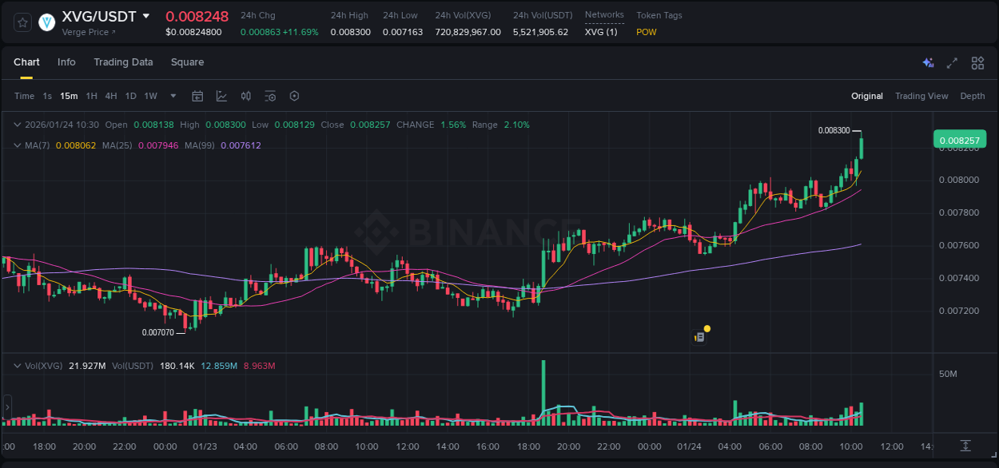Select the 1H timeframe
The width and height of the screenshot is (999, 468).
[91, 96]
